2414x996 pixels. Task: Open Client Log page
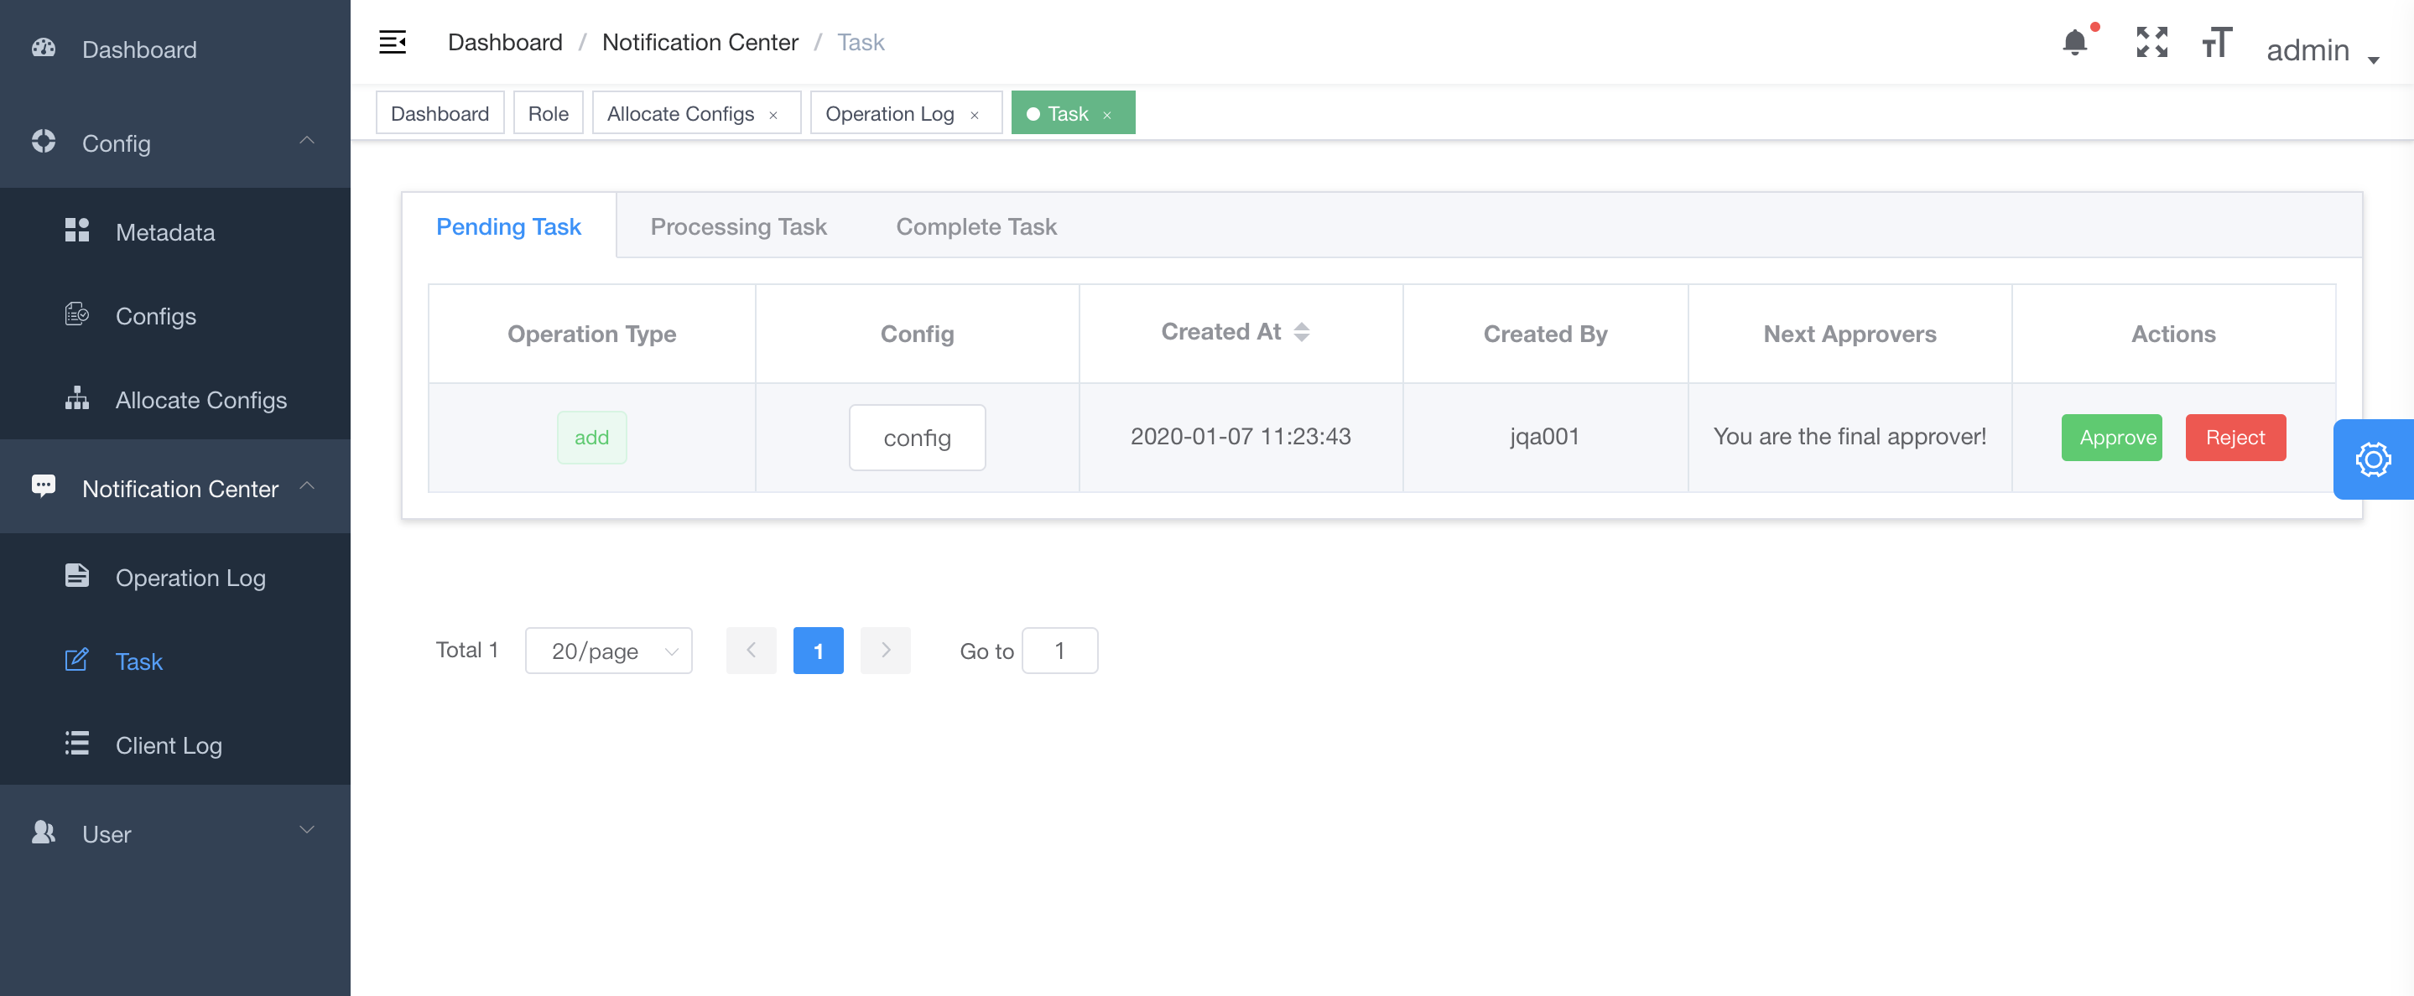pos(169,744)
